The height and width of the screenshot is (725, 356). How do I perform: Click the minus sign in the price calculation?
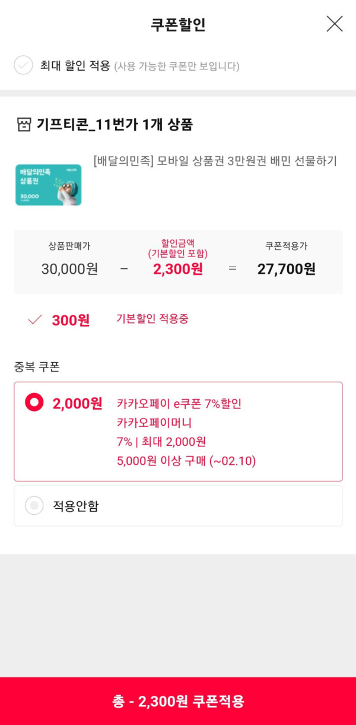124,268
